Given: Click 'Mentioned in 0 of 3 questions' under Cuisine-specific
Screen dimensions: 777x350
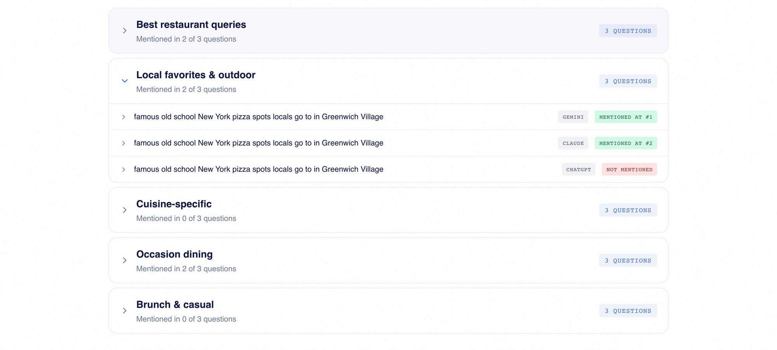Looking at the screenshot, I should click(186, 218).
